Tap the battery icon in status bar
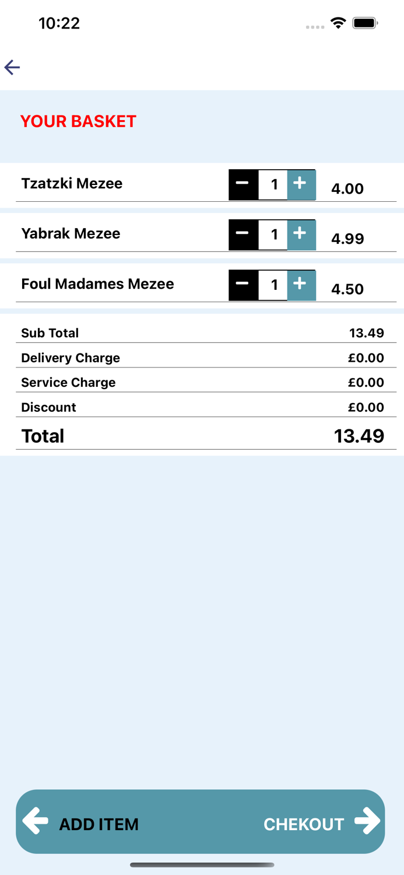The height and width of the screenshot is (875, 404). tap(365, 23)
